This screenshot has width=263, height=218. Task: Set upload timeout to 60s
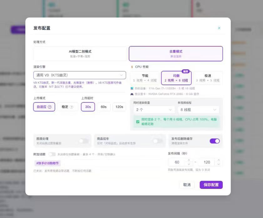104,107
